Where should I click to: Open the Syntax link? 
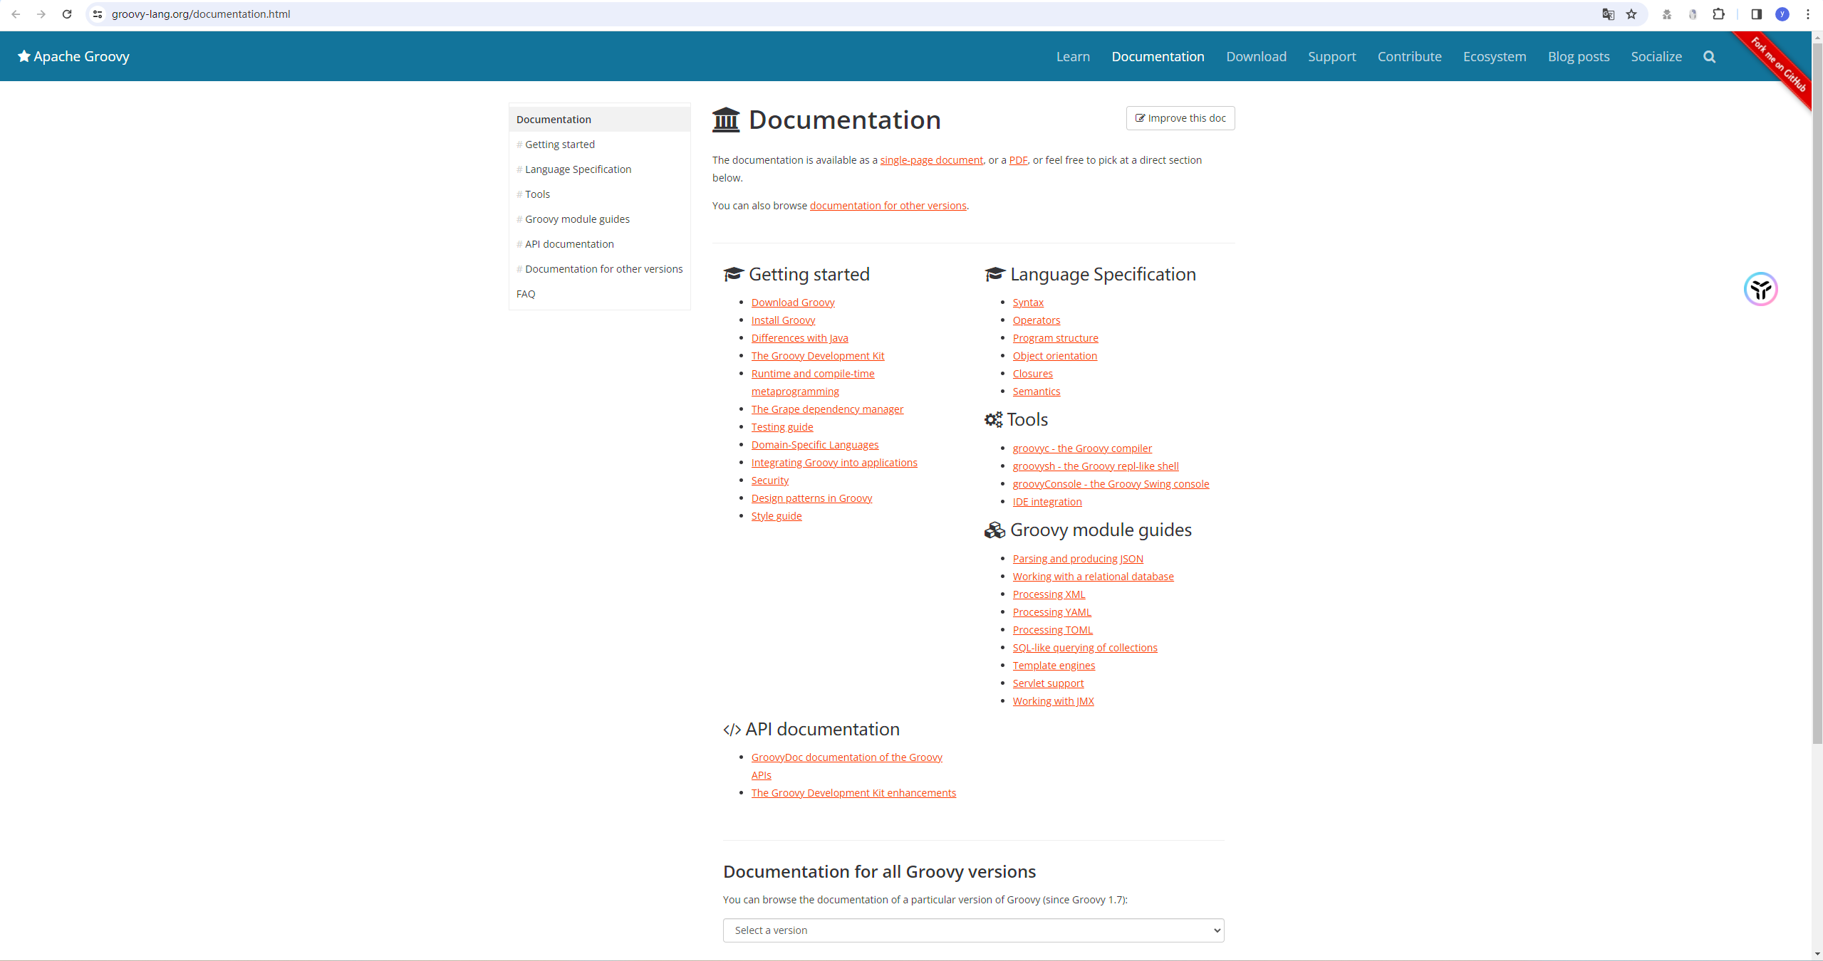[x=1027, y=303]
